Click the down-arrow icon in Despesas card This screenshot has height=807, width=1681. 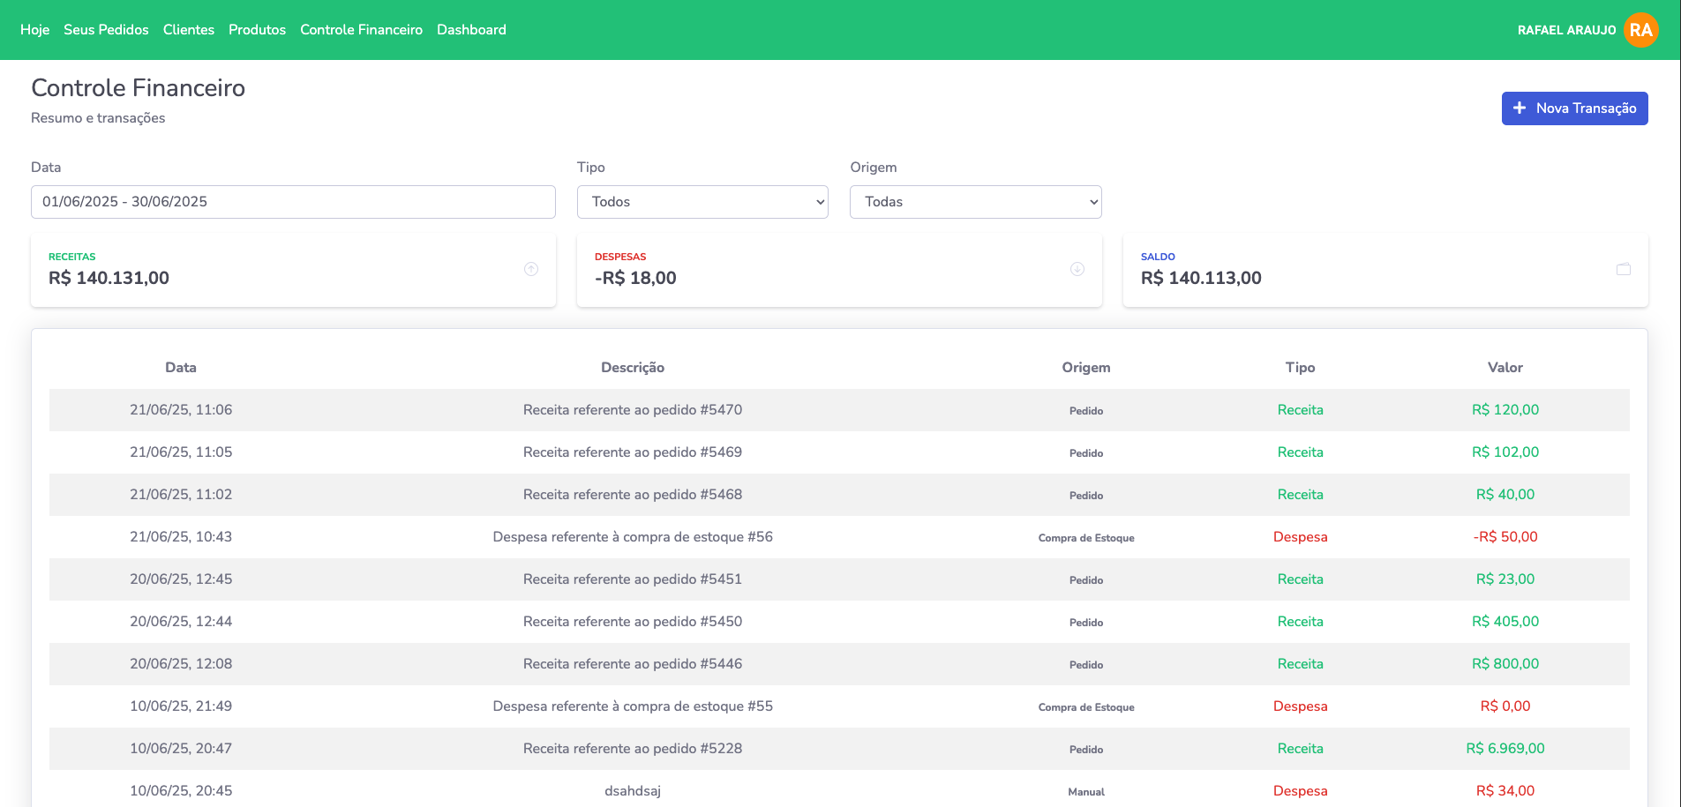(x=1077, y=269)
